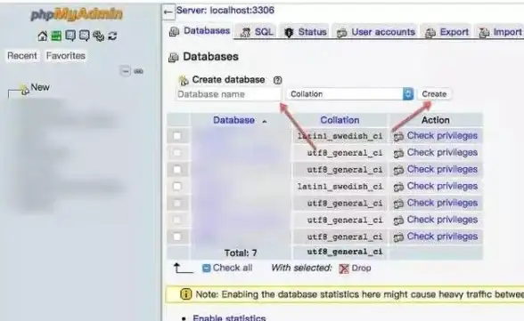Click the phpMyAdmin logo
This screenshot has height=321, width=524.
point(77,14)
